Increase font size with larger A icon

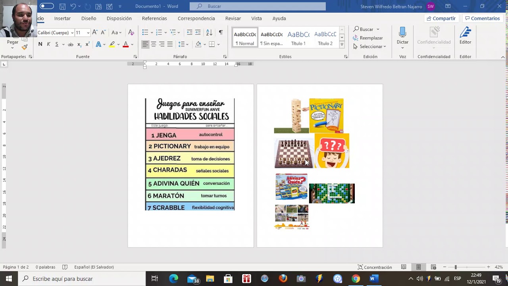click(94, 32)
